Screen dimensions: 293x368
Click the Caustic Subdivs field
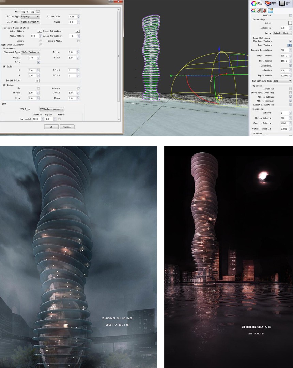tap(284, 123)
